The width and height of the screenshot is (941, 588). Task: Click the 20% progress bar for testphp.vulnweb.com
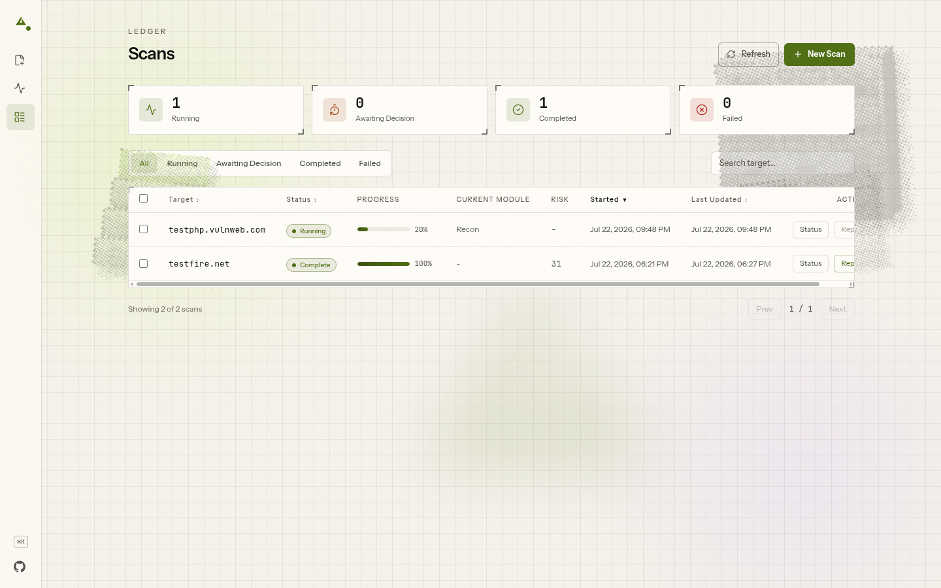tap(384, 229)
